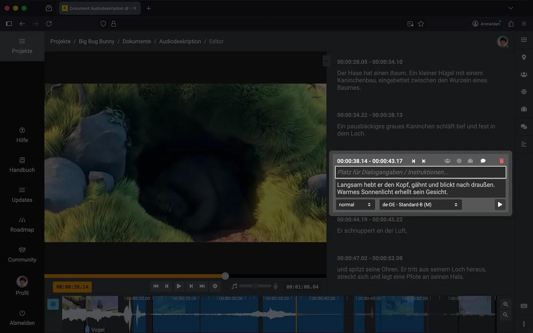Viewport: 533px width, 333px height.
Task: Open the 'normal' speed dropdown
Action: 355,205
